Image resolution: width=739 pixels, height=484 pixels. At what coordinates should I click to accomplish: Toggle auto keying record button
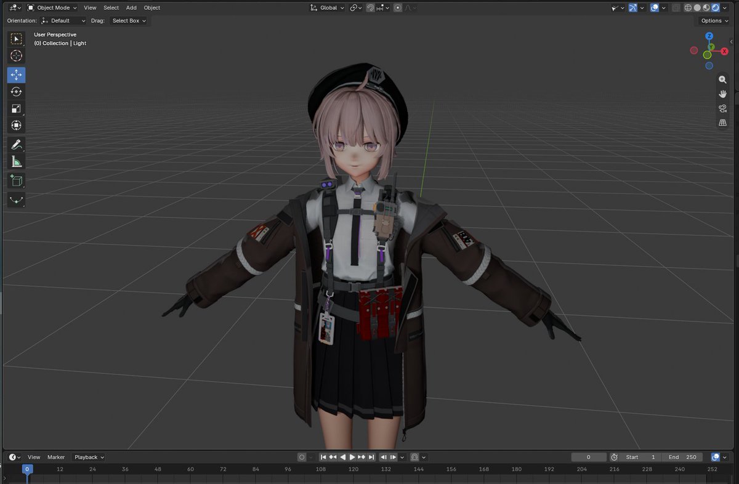302,457
